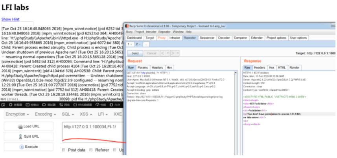
Task: Switch to the Project options tab
Action: [276, 38]
